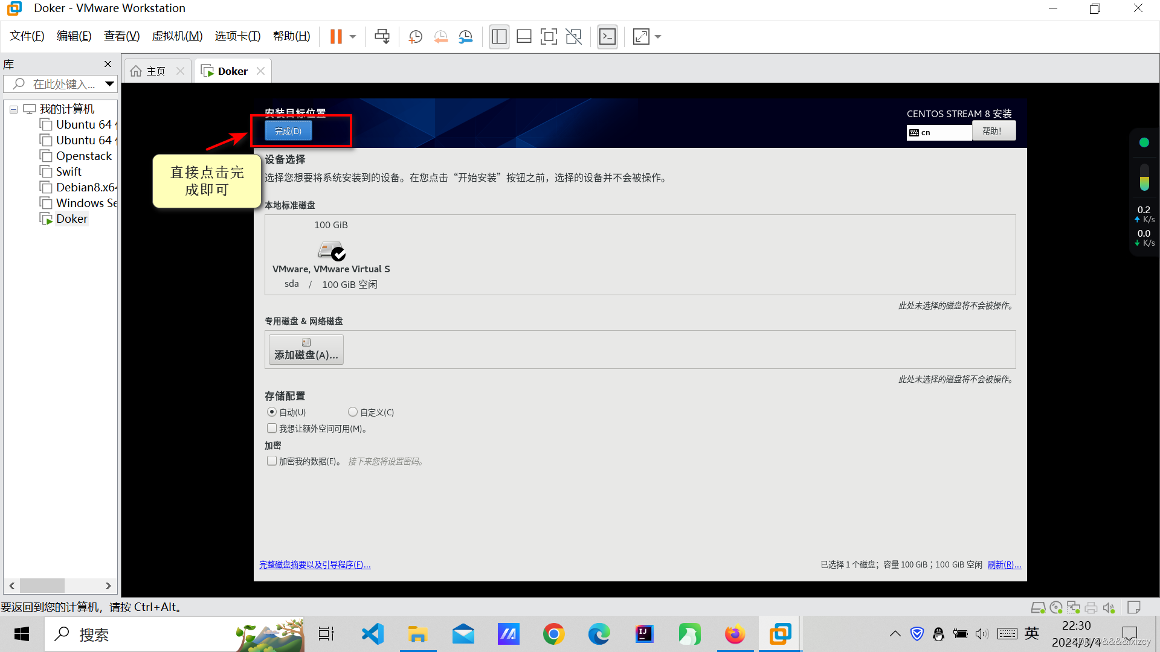
Task: Open the power options dropdown arrow
Action: (x=353, y=37)
